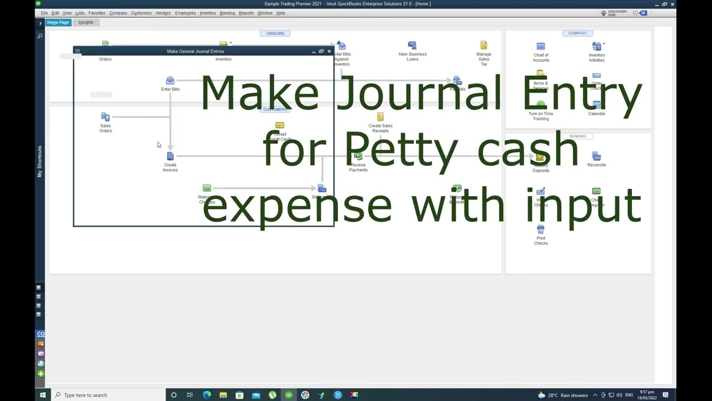Click New Business Loans icon
Image resolution: width=712 pixels, height=401 pixels.
pos(412,46)
